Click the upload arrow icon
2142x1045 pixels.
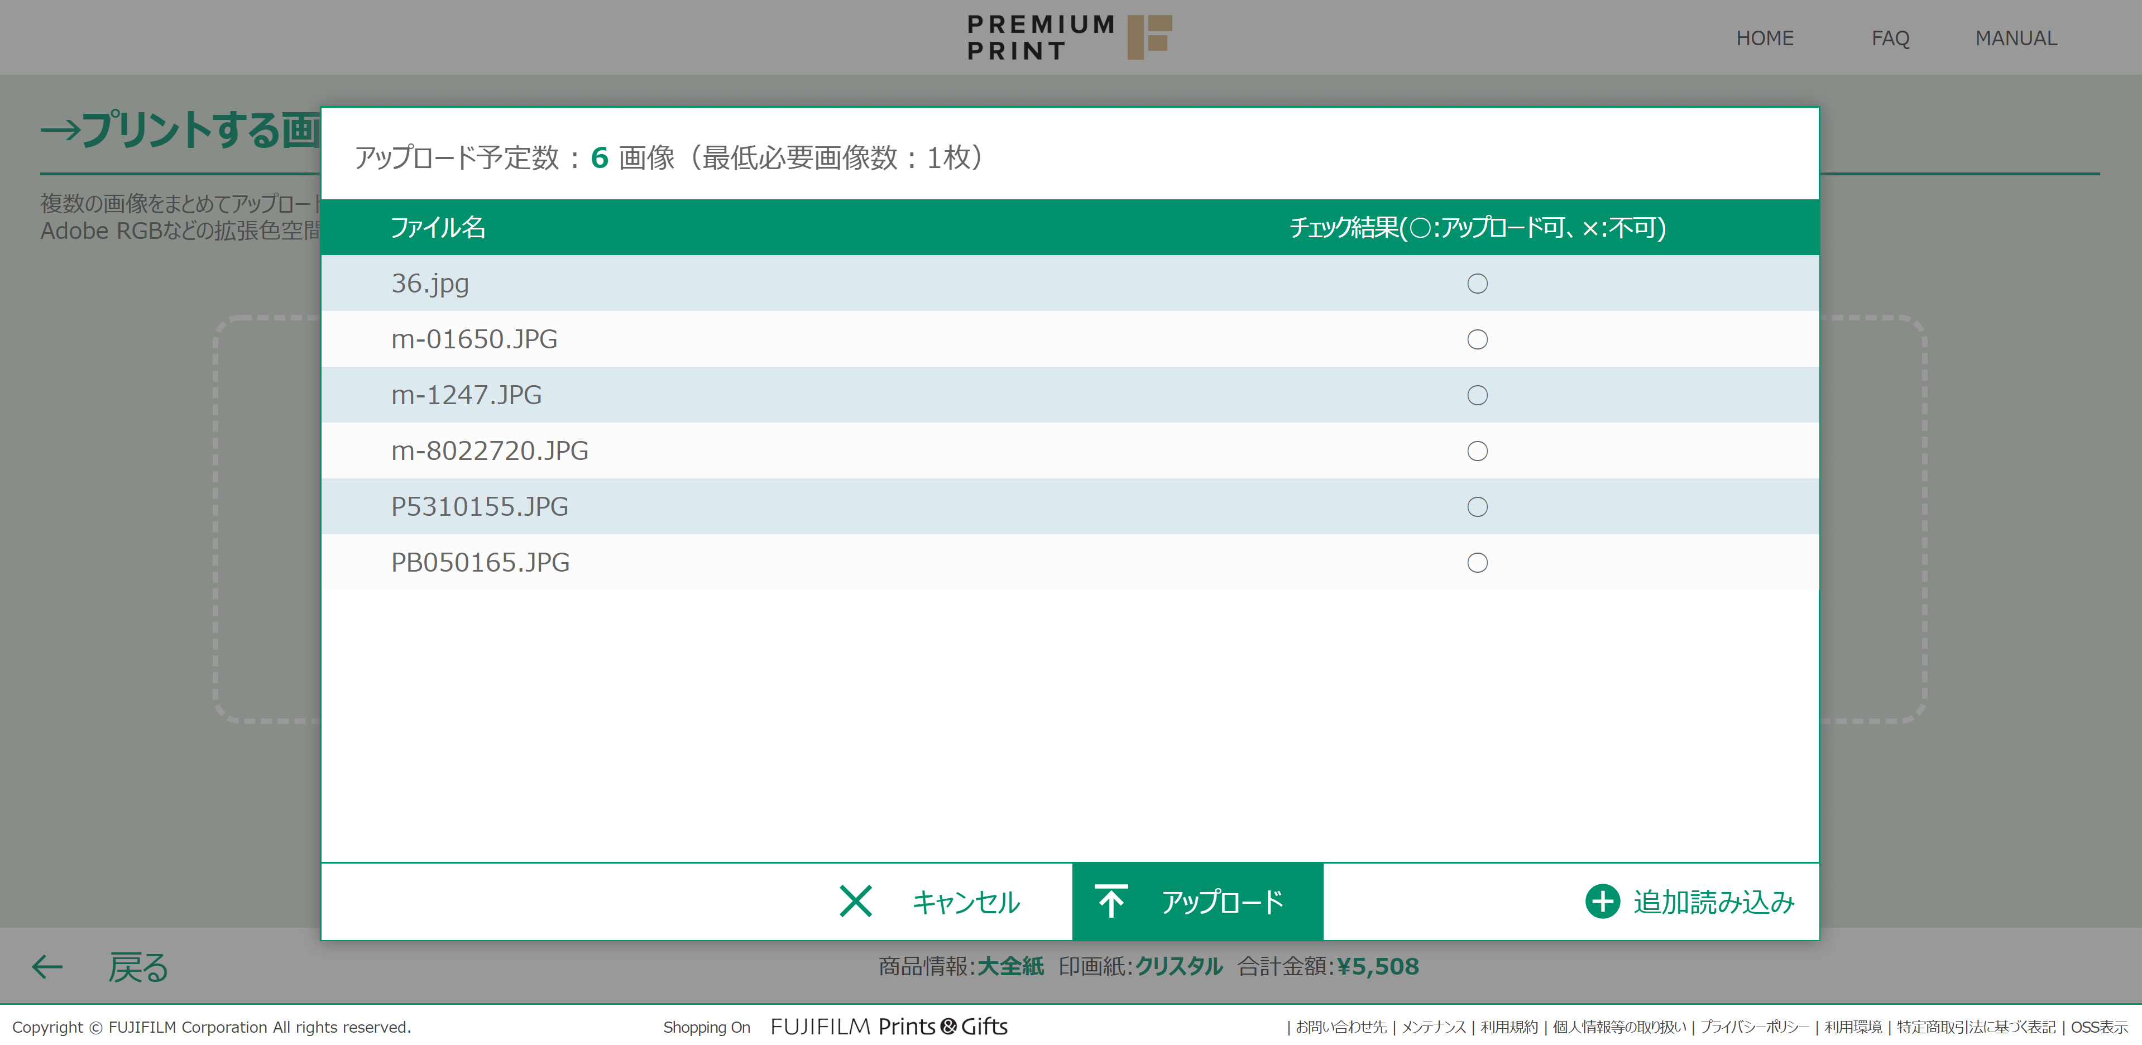click(x=1111, y=901)
